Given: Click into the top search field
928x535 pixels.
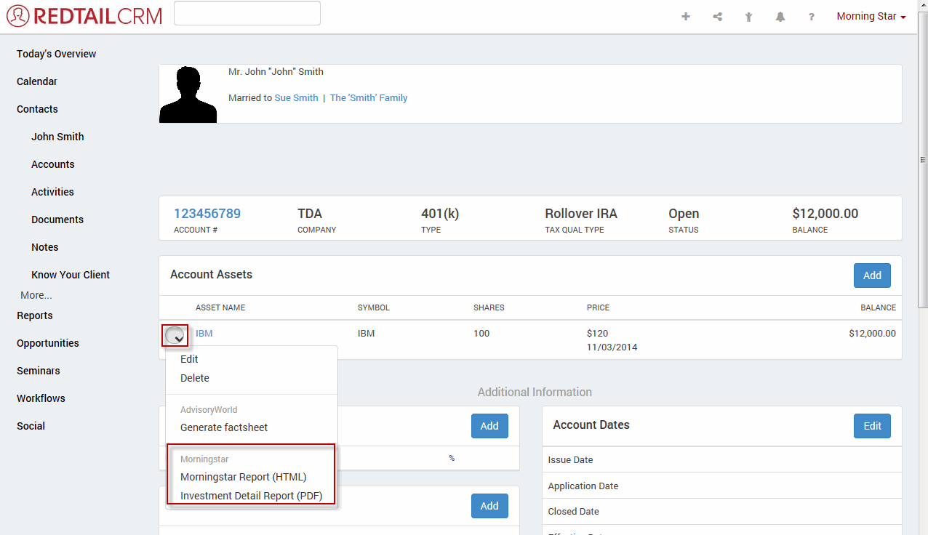Looking at the screenshot, I should 247,13.
